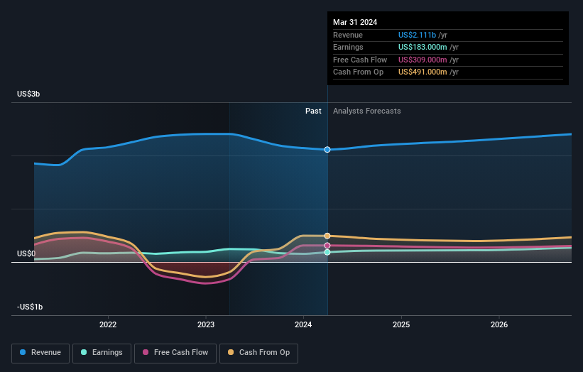The height and width of the screenshot is (372, 583).
Task: Click the -US$1b y-axis label
Action: click(30, 307)
